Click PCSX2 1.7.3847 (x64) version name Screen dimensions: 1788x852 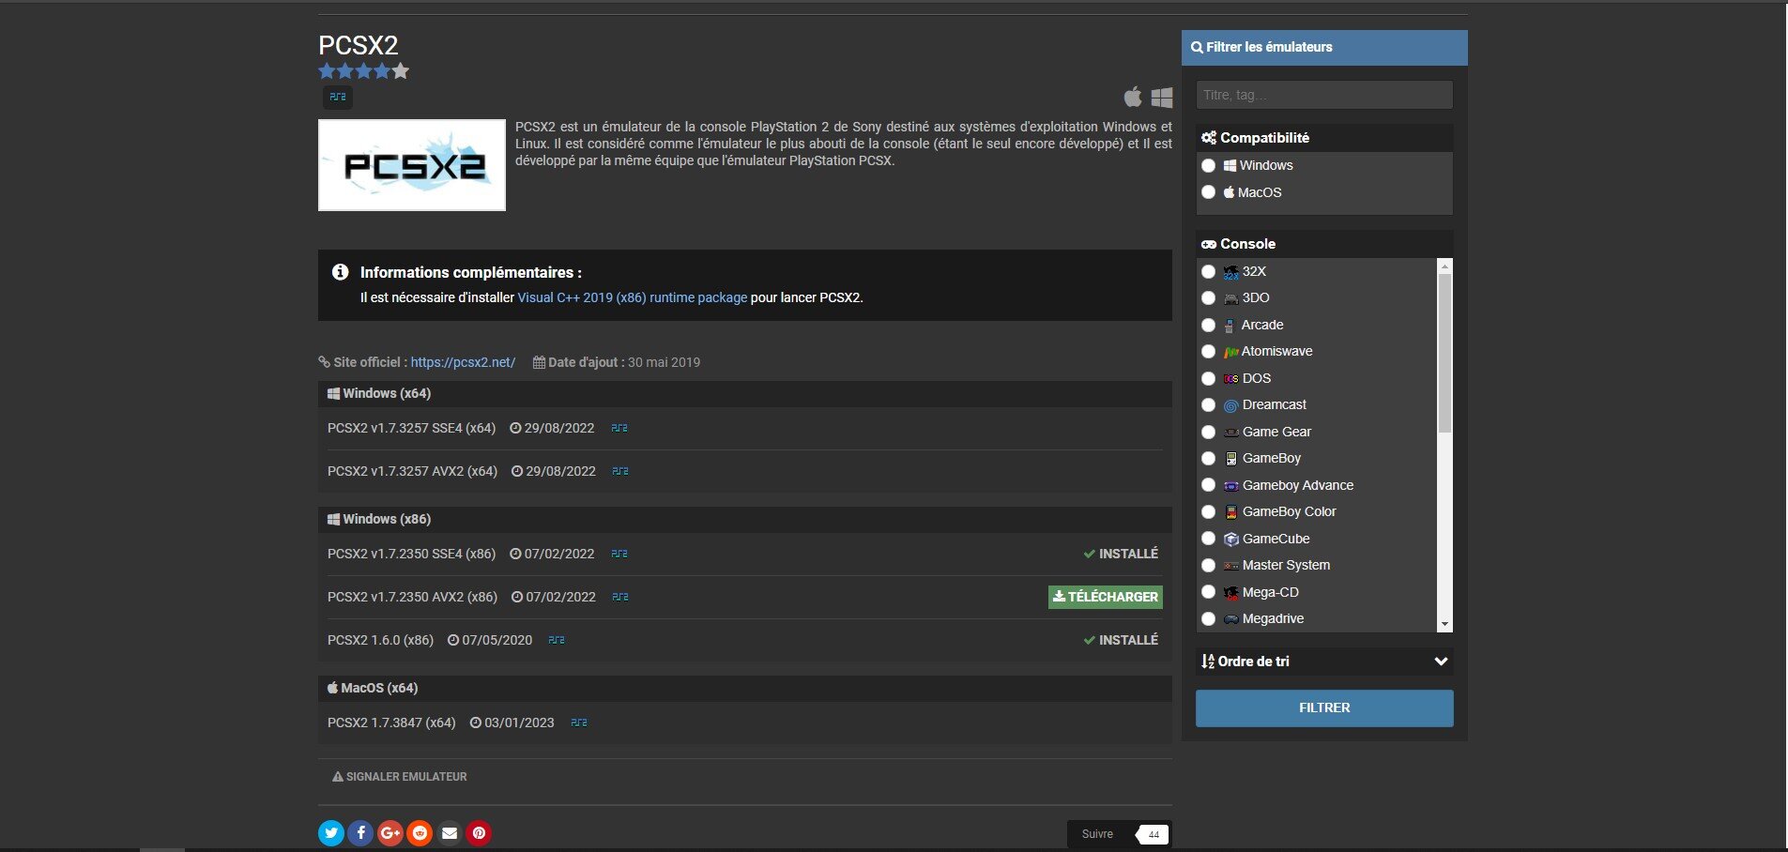pyautogui.click(x=391, y=723)
